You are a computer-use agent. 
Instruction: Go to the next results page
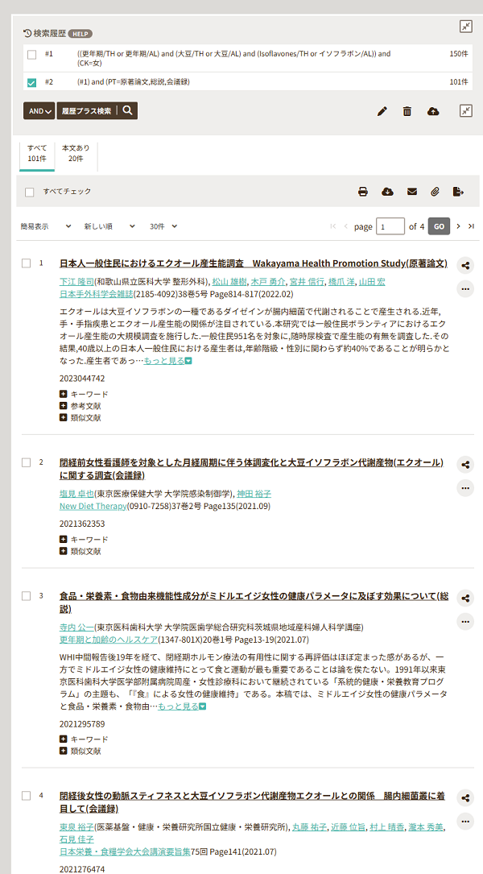459,226
